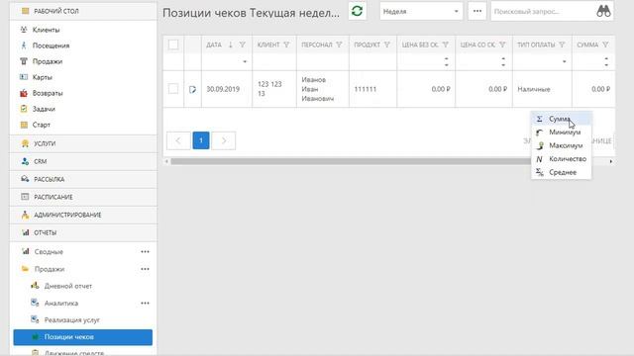Viewport: 634px width, 356px height.
Task: Expand the Услуги sidebar section
Action: point(83,143)
